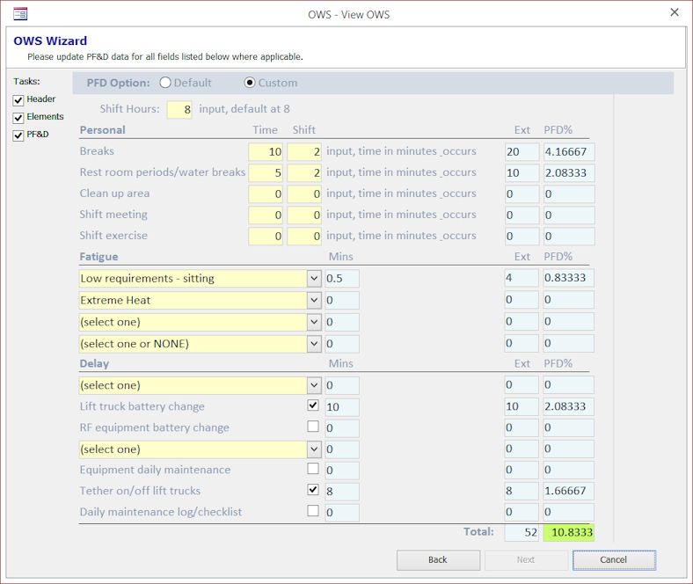Open (select one or NONE) dropdown arrow
This screenshot has height=584, width=693.
(314, 344)
